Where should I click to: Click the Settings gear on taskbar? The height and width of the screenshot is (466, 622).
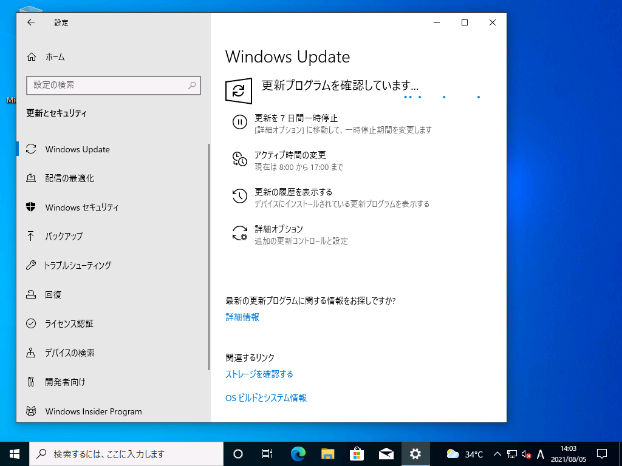coord(415,454)
